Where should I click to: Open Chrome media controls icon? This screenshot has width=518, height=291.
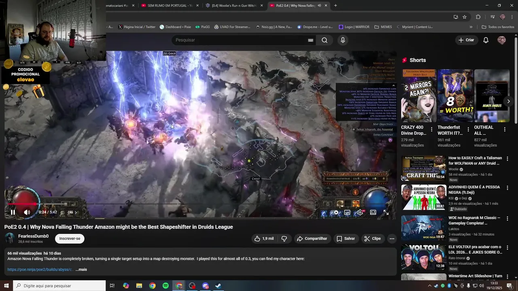(493, 17)
